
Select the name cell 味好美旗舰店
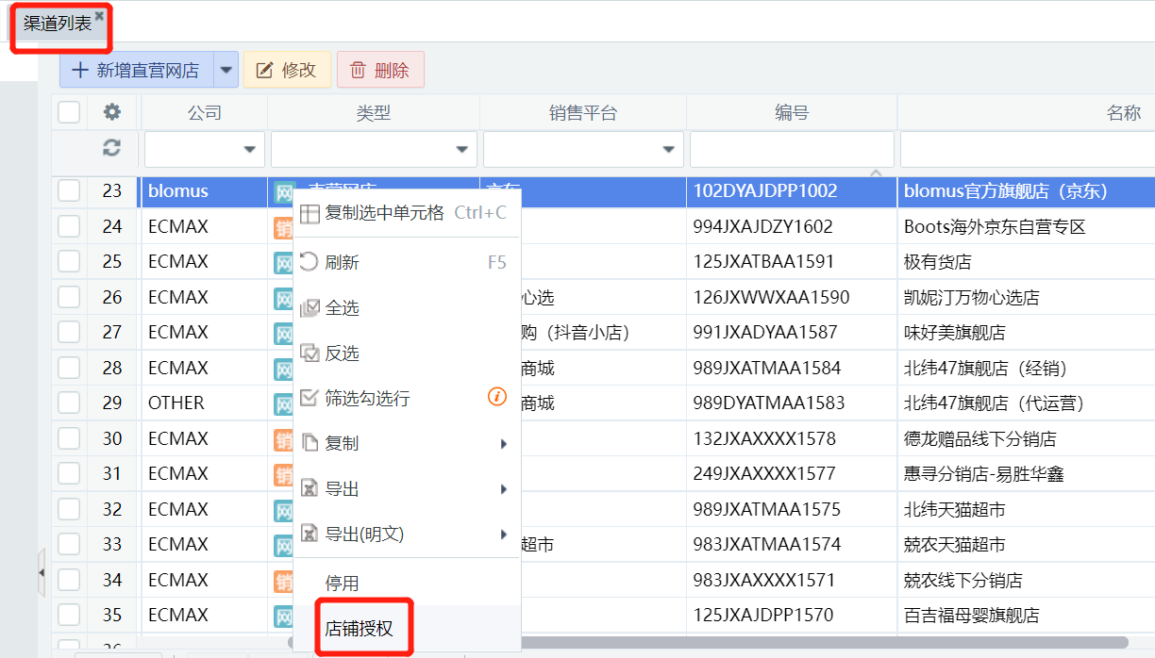click(1027, 332)
